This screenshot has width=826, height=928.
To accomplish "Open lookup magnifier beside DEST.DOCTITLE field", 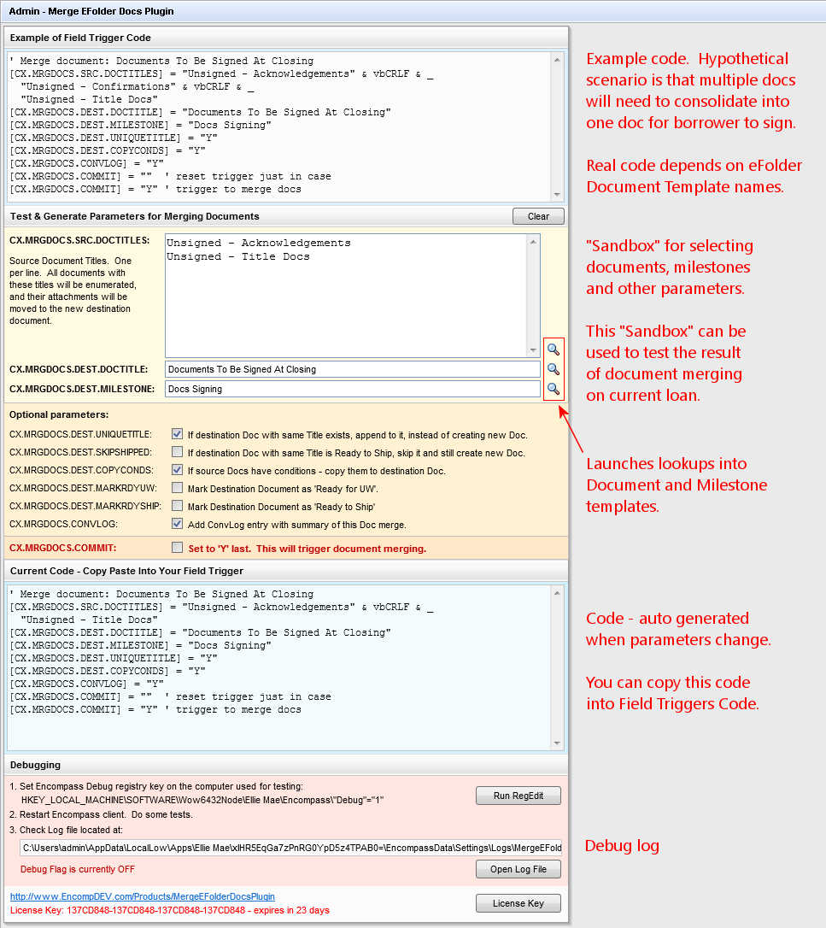I will (x=554, y=369).
